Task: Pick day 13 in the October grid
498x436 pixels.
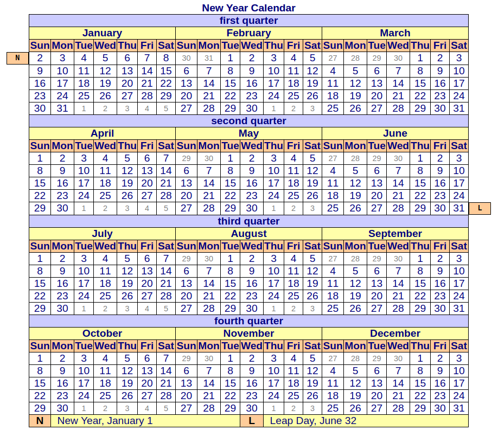Action: [x=147, y=371]
